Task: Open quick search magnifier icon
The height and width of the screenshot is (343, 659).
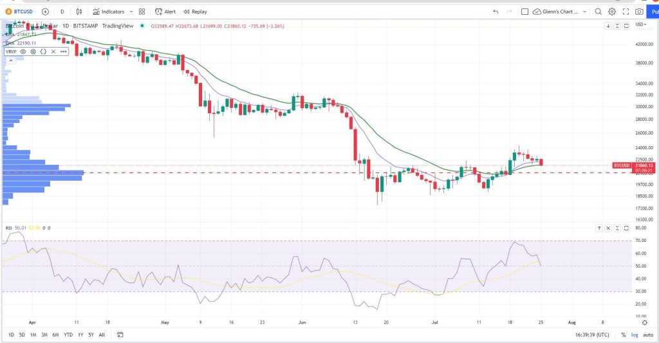Action: click(598, 12)
